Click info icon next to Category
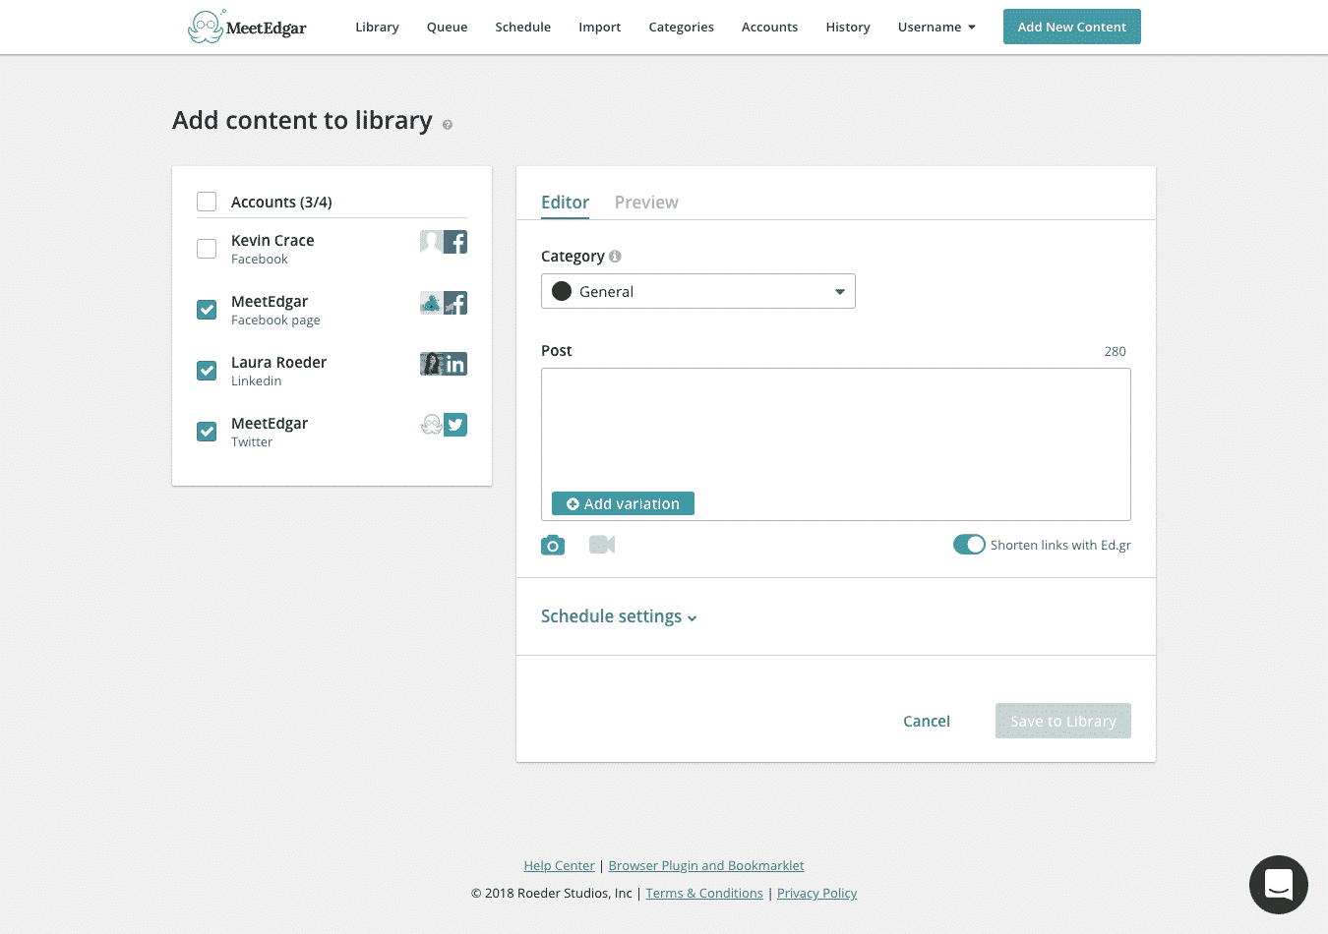This screenshot has height=934, width=1328. point(615,257)
